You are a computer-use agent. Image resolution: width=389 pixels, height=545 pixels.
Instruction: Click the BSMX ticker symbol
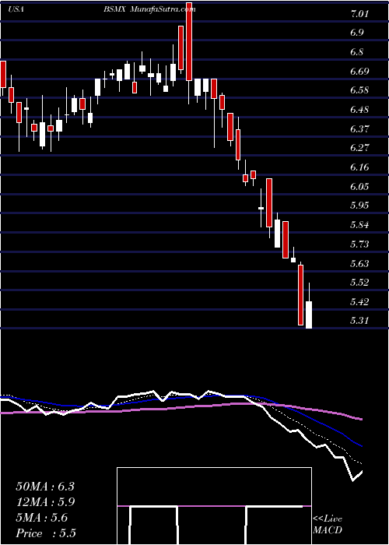click(x=116, y=9)
